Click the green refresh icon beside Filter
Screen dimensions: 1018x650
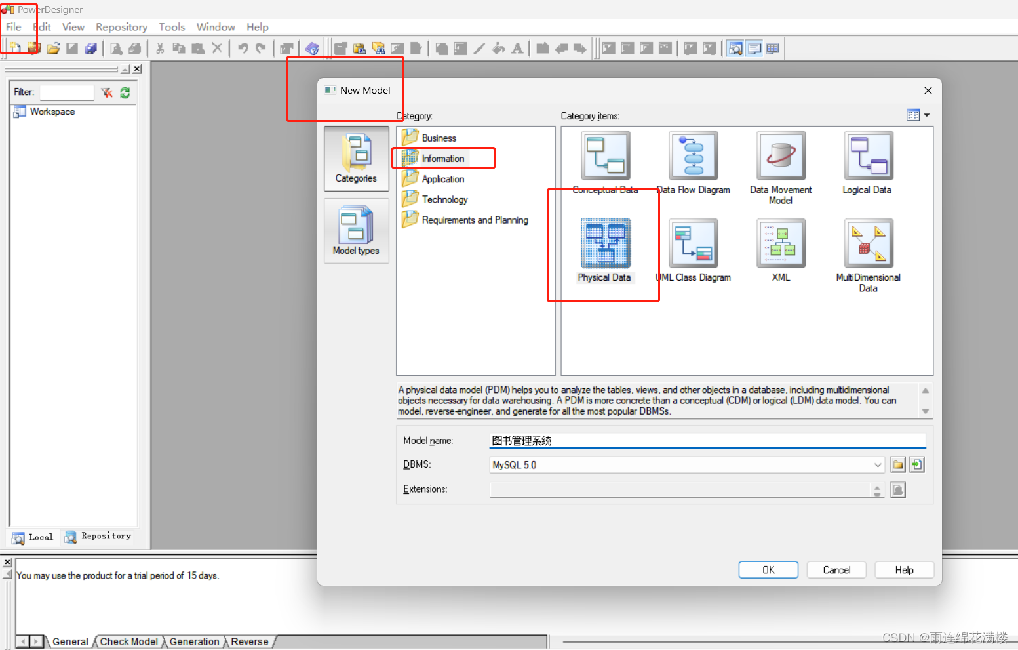(125, 92)
